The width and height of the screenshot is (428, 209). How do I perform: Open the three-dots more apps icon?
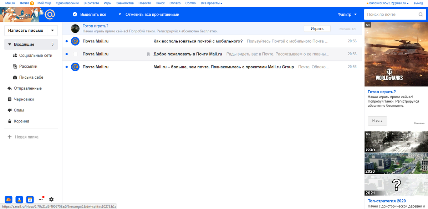tap(41, 199)
